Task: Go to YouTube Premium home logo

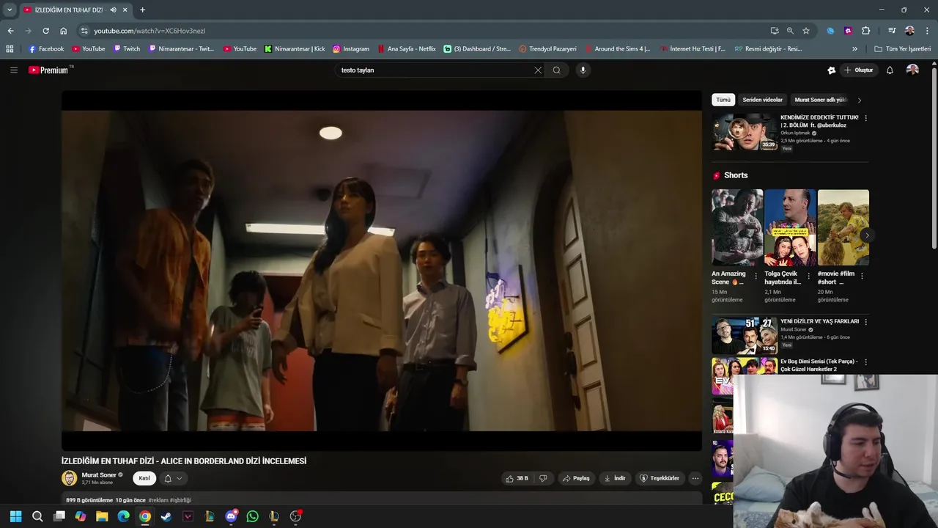Action: click(49, 70)
